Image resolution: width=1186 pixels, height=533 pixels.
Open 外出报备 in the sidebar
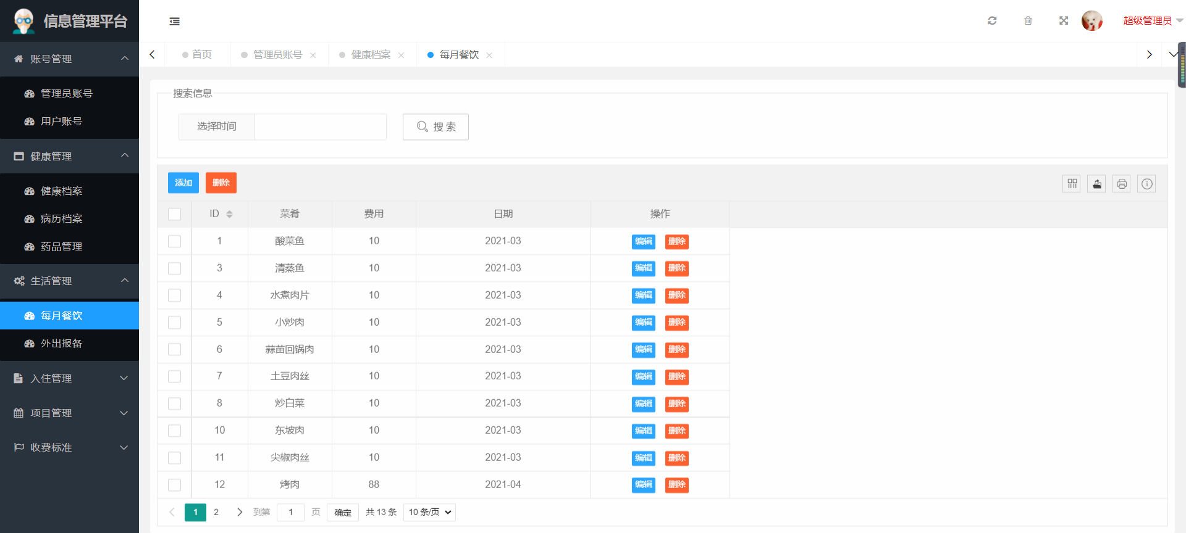69,344
